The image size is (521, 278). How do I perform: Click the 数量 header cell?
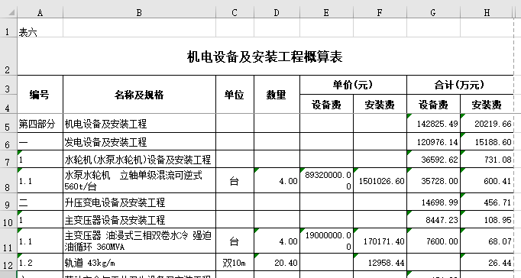pyautogui.click(x=277, y=95)
